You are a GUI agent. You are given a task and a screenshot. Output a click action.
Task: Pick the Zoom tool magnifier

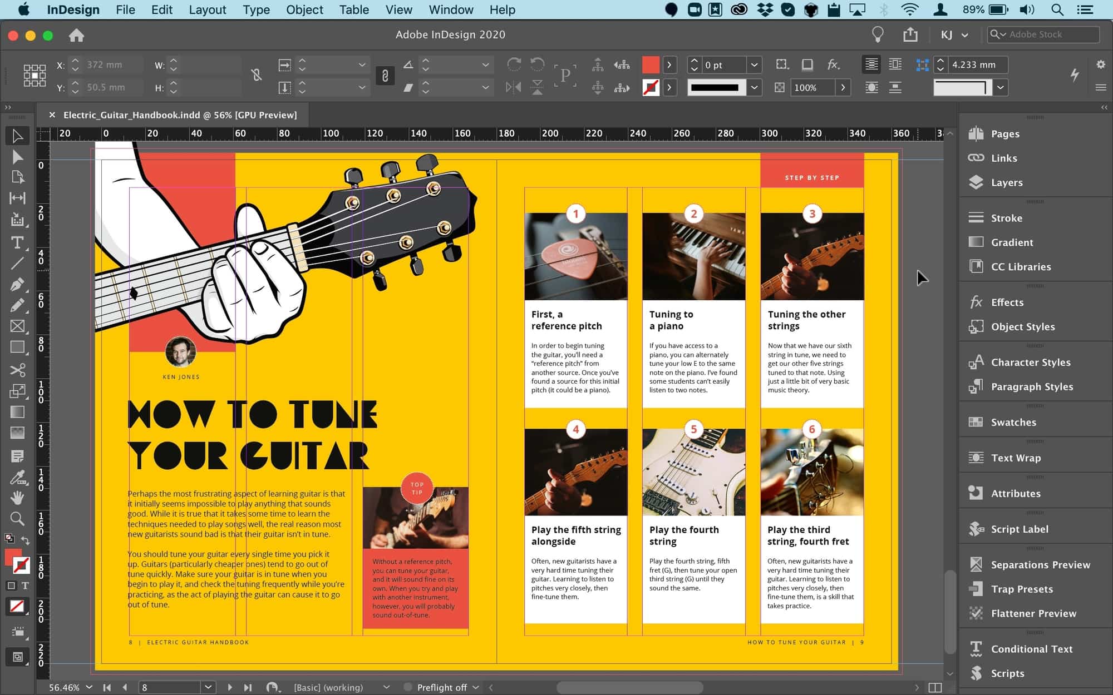click(17, 519)
